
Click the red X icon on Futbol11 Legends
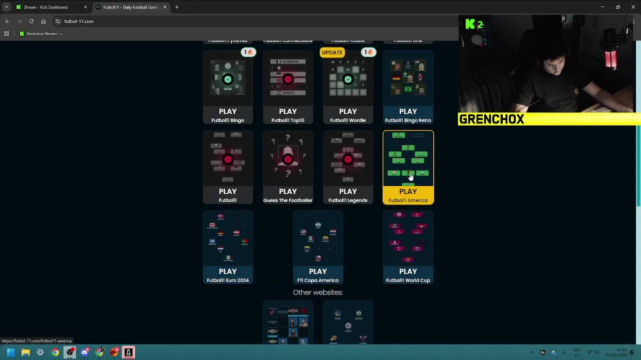(x=348, y=159)
